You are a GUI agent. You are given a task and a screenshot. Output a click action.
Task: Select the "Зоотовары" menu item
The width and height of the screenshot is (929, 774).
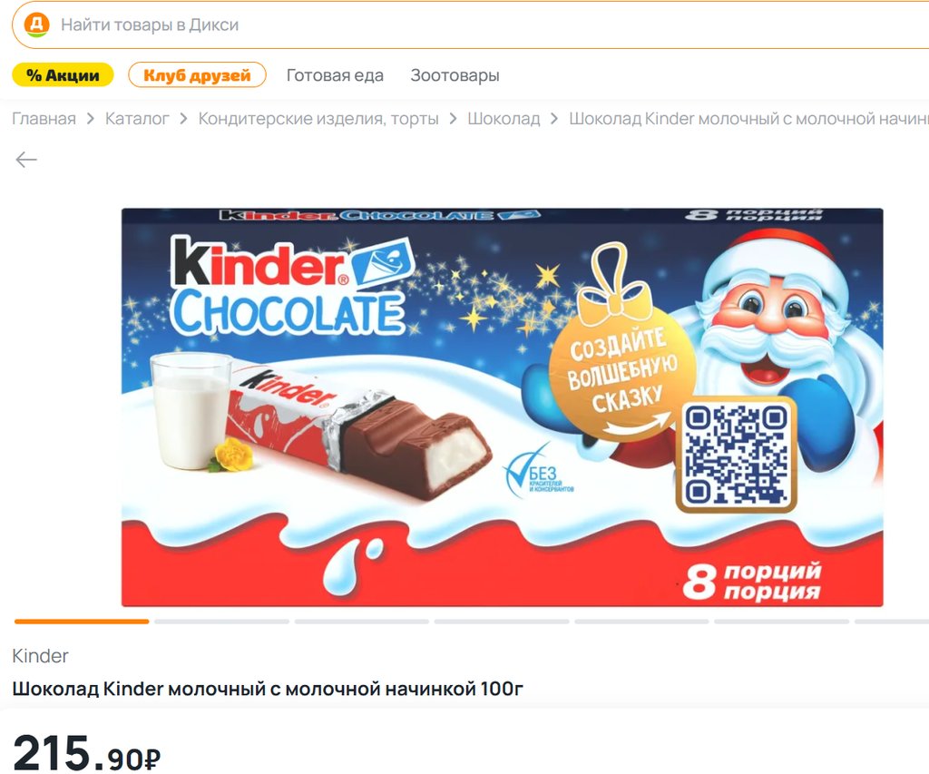(x=455, y=76)
